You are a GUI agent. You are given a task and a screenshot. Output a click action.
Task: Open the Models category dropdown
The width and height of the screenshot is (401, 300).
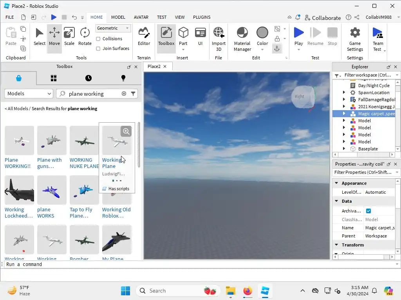click(x=29, y=94)
